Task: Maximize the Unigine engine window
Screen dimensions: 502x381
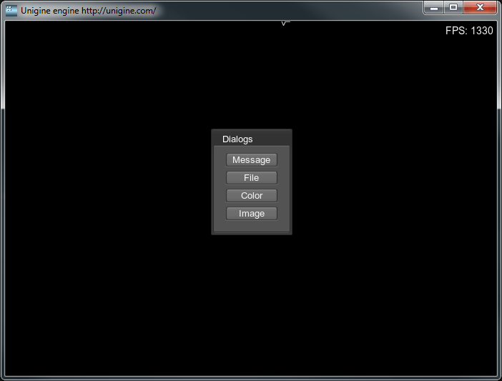Action: pos(453,7)
